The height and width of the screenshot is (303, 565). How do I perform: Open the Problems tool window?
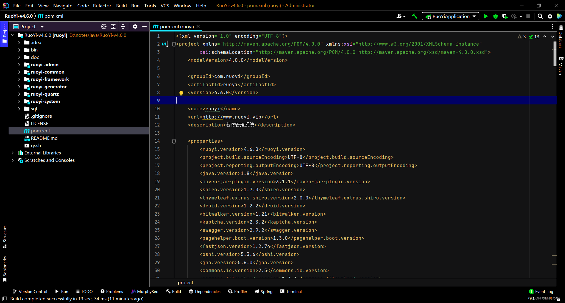pyautogui.click(x=112, y=292)
